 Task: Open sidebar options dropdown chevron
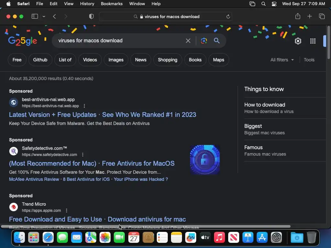click(x=44, y=16)
